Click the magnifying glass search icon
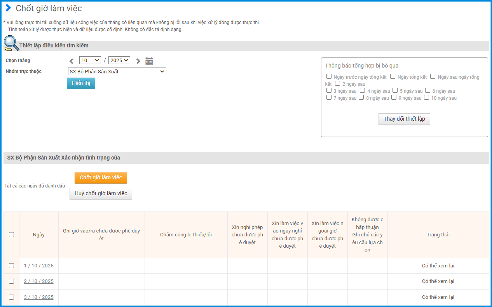 (x=11, y=43)
